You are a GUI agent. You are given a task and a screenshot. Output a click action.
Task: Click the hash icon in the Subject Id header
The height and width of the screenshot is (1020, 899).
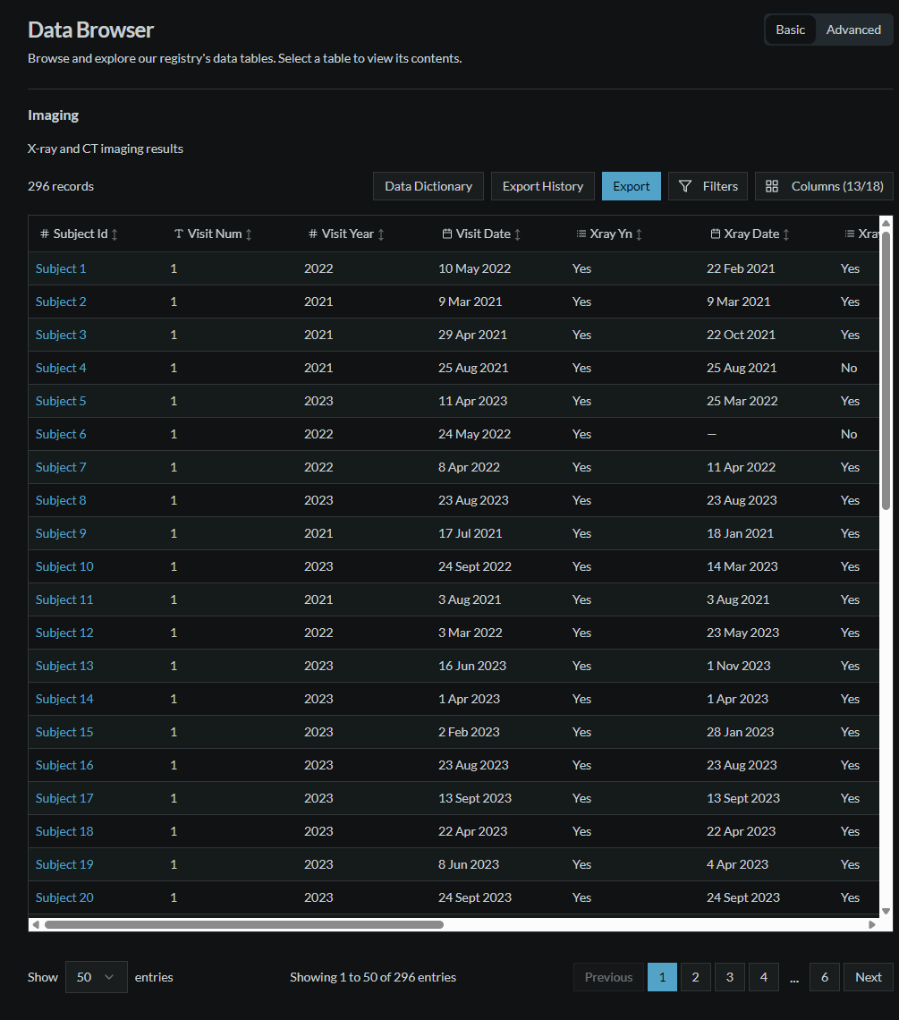click(44, 234)
